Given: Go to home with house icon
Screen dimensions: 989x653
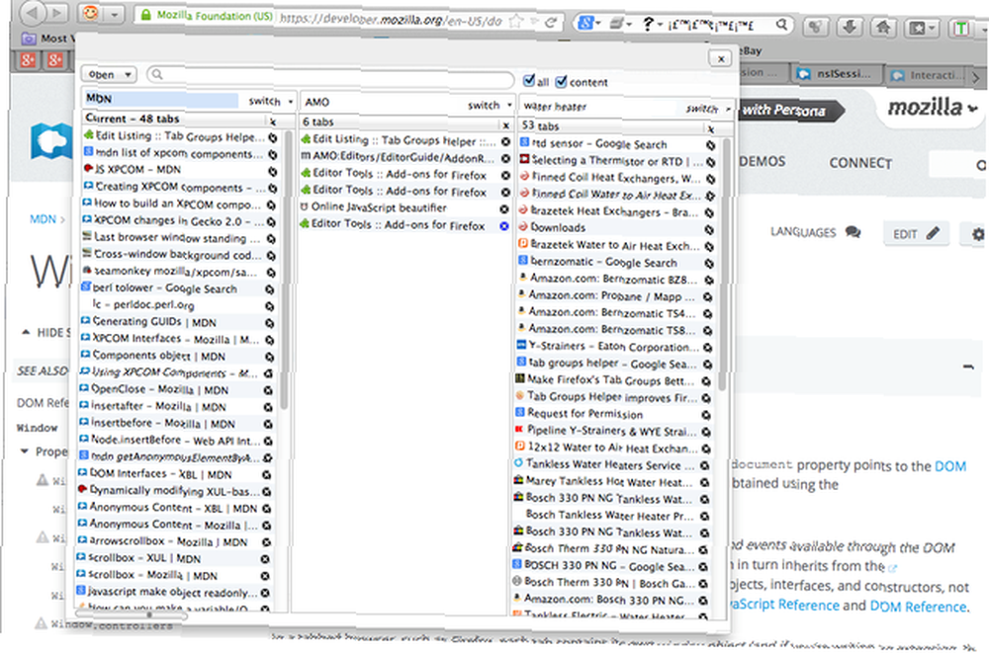Looking at the screenshot, I should pos(883,27).
